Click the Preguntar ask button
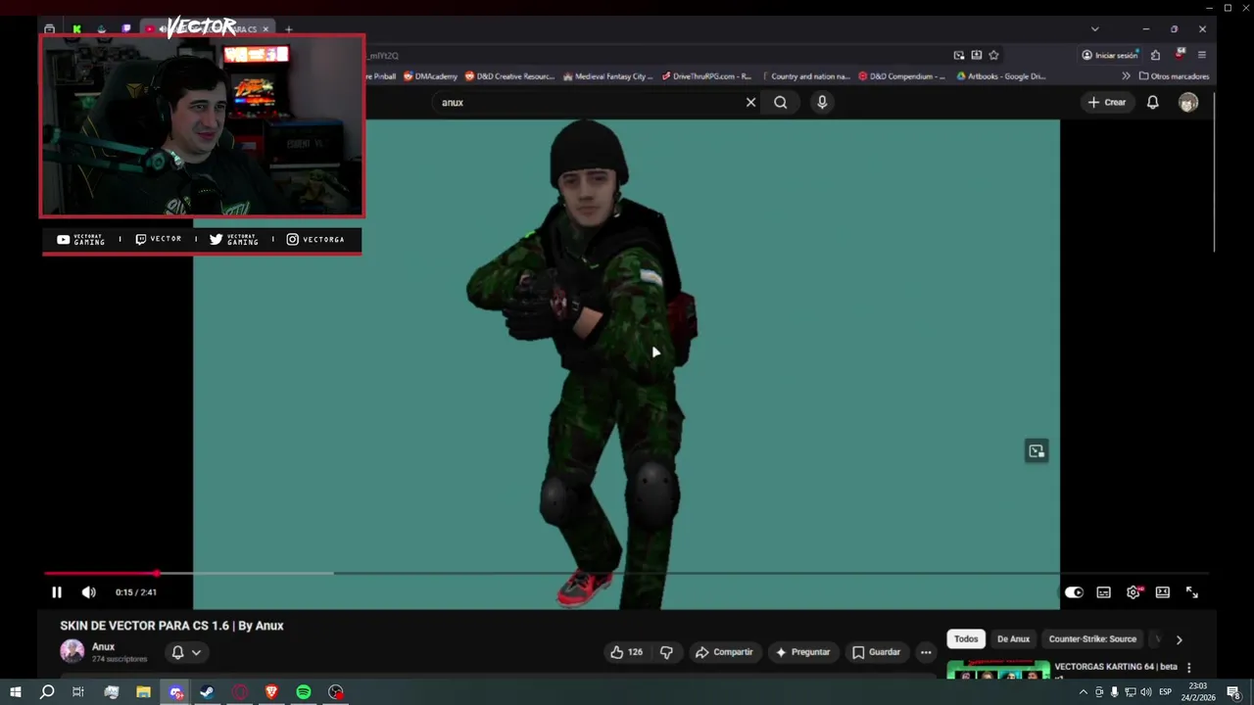The height and width of the screenshot is (705, 1254). [x=802, y=652]
